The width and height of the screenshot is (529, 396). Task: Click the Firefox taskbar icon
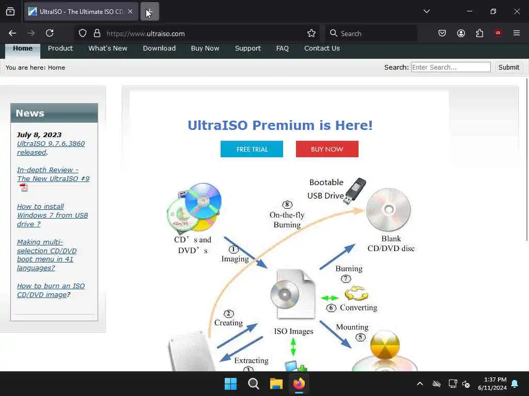click(299, 384)
